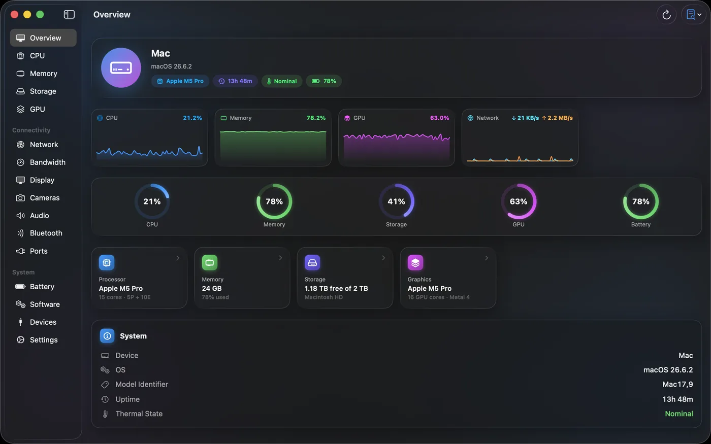Click the Devices icon in the sidebar
This screenshot has height=444, width=711.
point(20,322)
